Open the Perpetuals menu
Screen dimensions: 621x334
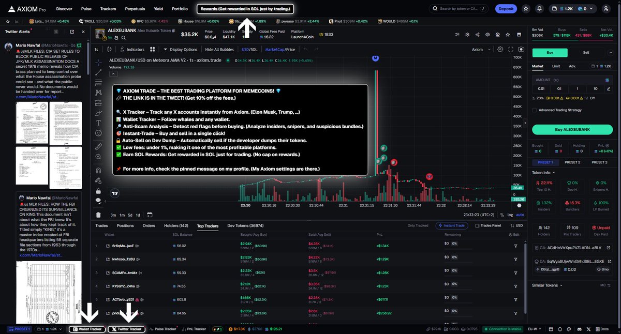(x=135, y=9)
